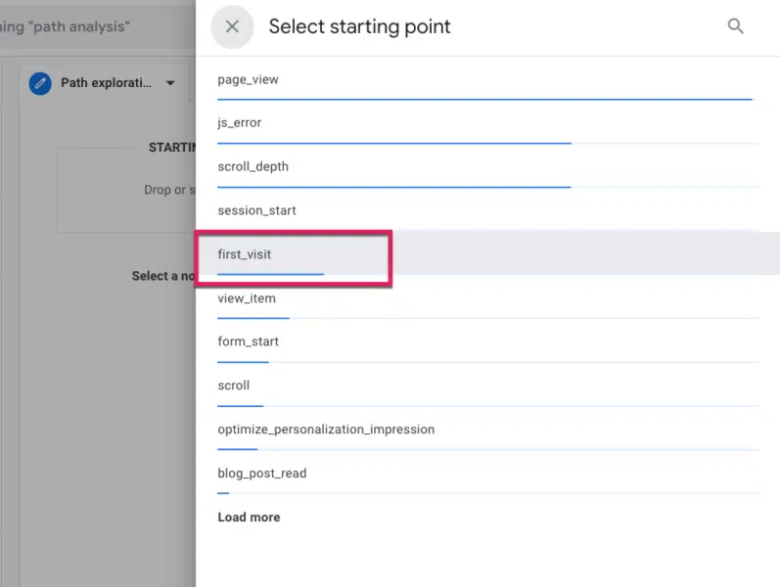
Task: Click the blue pencil edit icon
Action: point(40,83)
